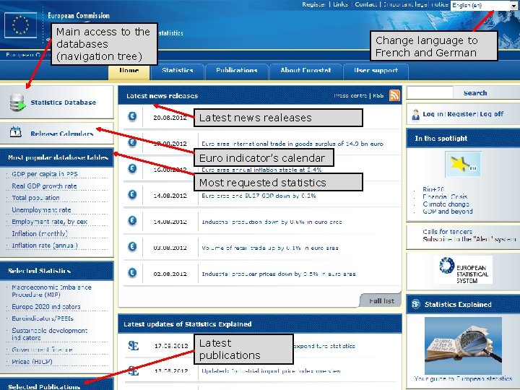Open the Statistics Database cylinder icon
The image size is (520, 390).
[x=17, y=103]
